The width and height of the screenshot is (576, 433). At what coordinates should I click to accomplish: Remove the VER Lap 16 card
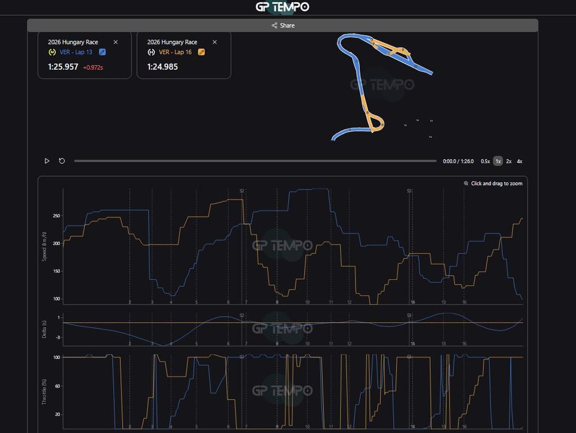215,42
